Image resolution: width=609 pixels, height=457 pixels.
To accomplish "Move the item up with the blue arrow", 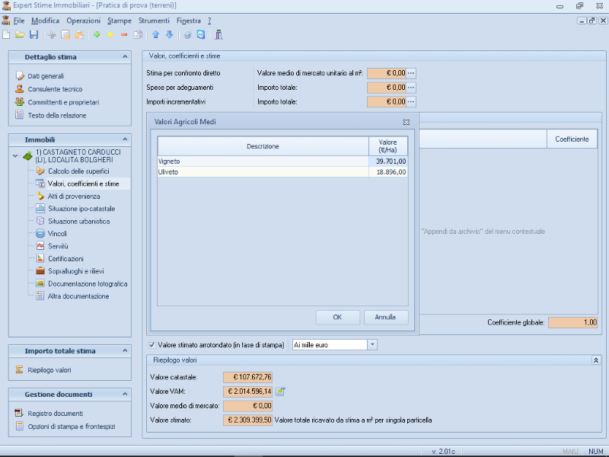I will coord(156,35).
